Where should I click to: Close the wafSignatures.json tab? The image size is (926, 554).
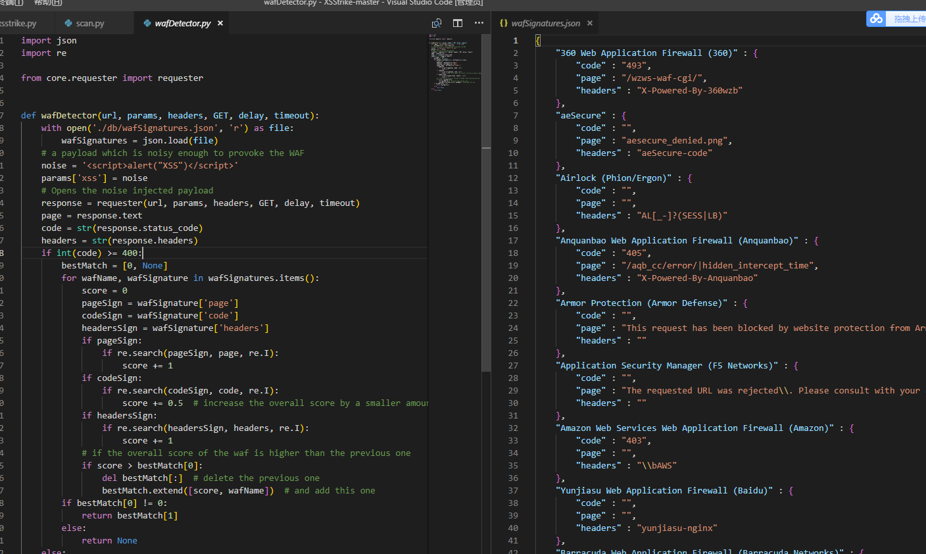click(x=590, y=23)
